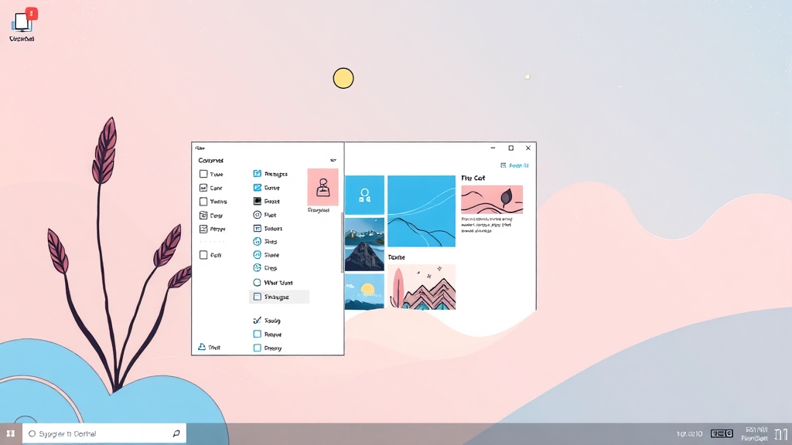The image size is (792, 445).
Task: Tick the blue checkbox below the checkmark row
Action: [257, 334]
